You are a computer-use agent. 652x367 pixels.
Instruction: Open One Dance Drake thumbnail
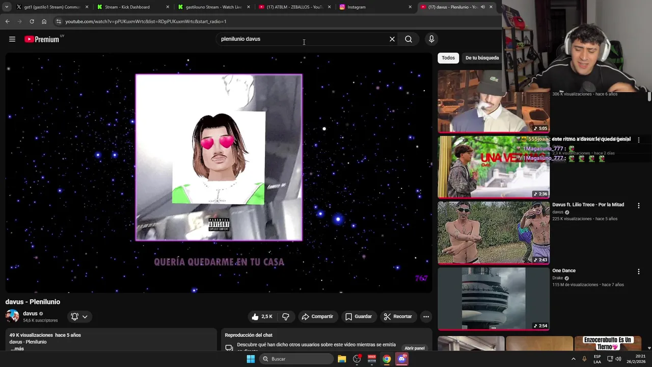pyautogui.click(x=494, y=299)
